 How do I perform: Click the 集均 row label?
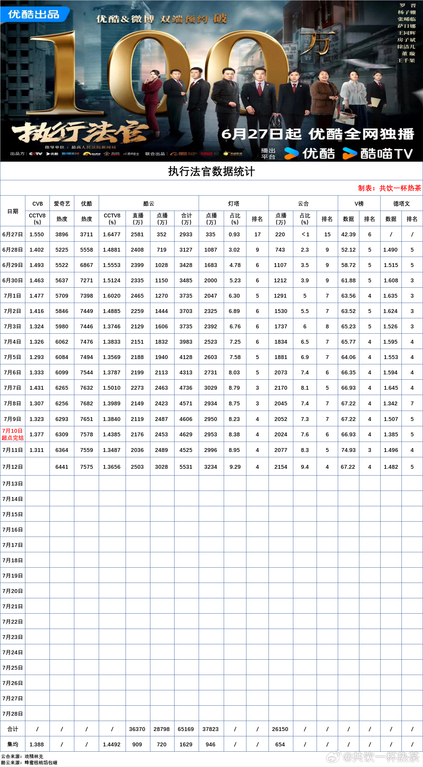(13, 744)
